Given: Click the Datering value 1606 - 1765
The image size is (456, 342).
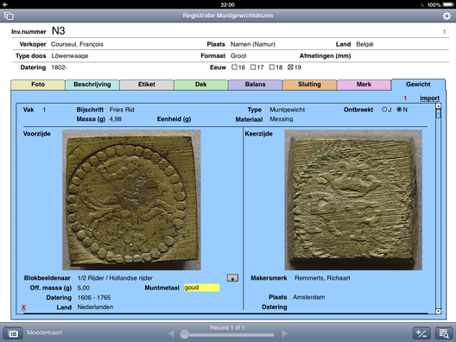Looking at the screenshot, I should [x=94, y=297].
